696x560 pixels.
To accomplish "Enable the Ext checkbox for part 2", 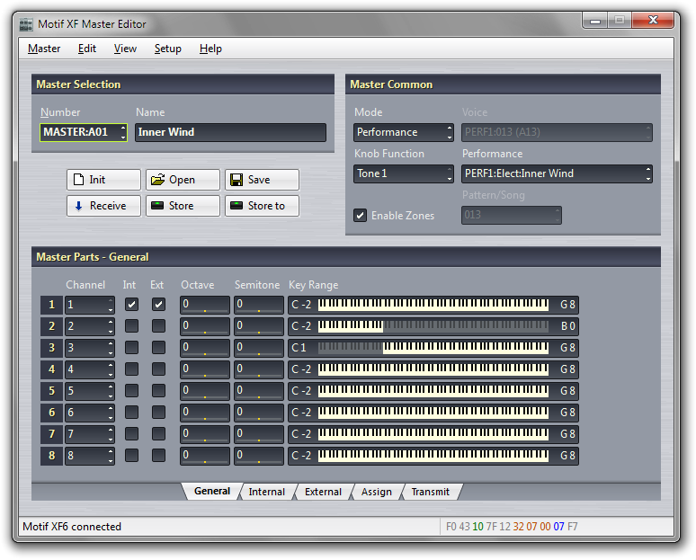I will coord(158,326).
